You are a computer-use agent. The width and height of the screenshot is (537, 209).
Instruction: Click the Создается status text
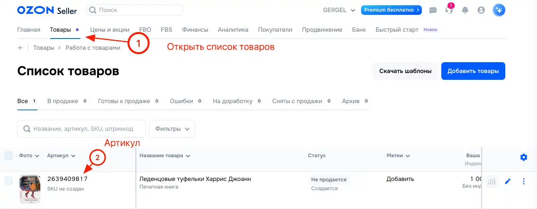point(324,189)
